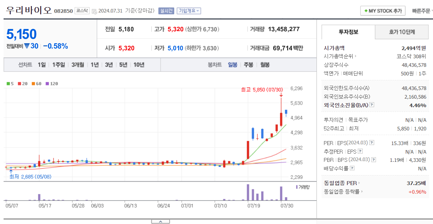This screenshot has width=433, height=224.
Task: Collapse the chart using bottom arrow handle
Action: tap(160, 221)
